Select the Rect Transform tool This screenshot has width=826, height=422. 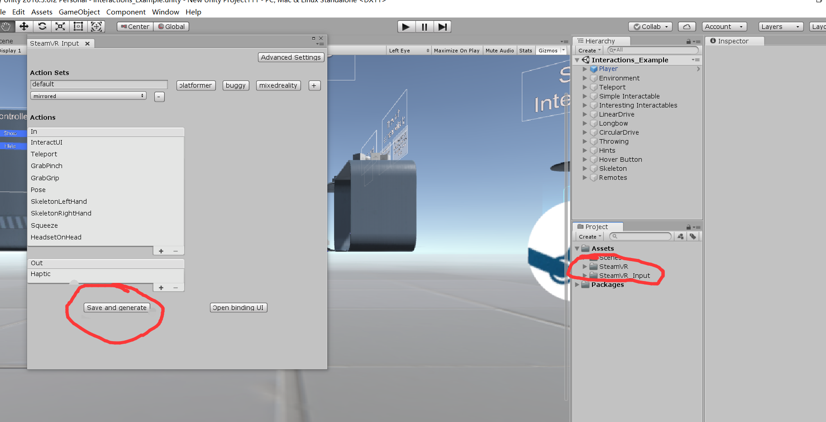[x=78, y=27]
